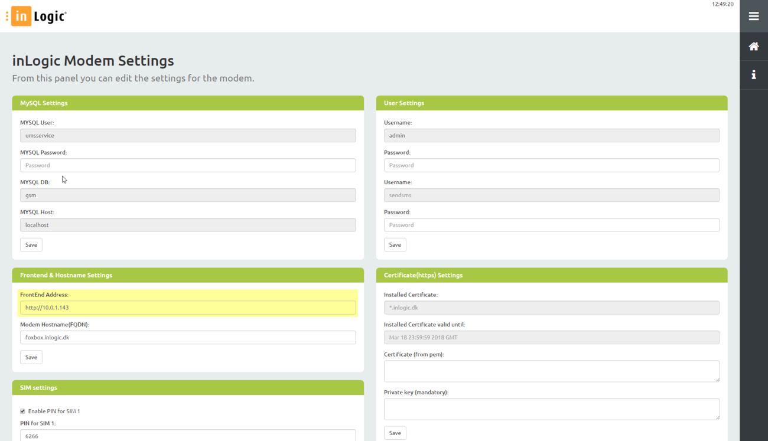The height and width of the screenshot is (441, 768).
Task: Save the Certificate settings
Action: click(395, 433)
